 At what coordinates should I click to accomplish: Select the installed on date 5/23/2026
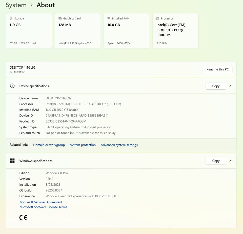point(53,185)
